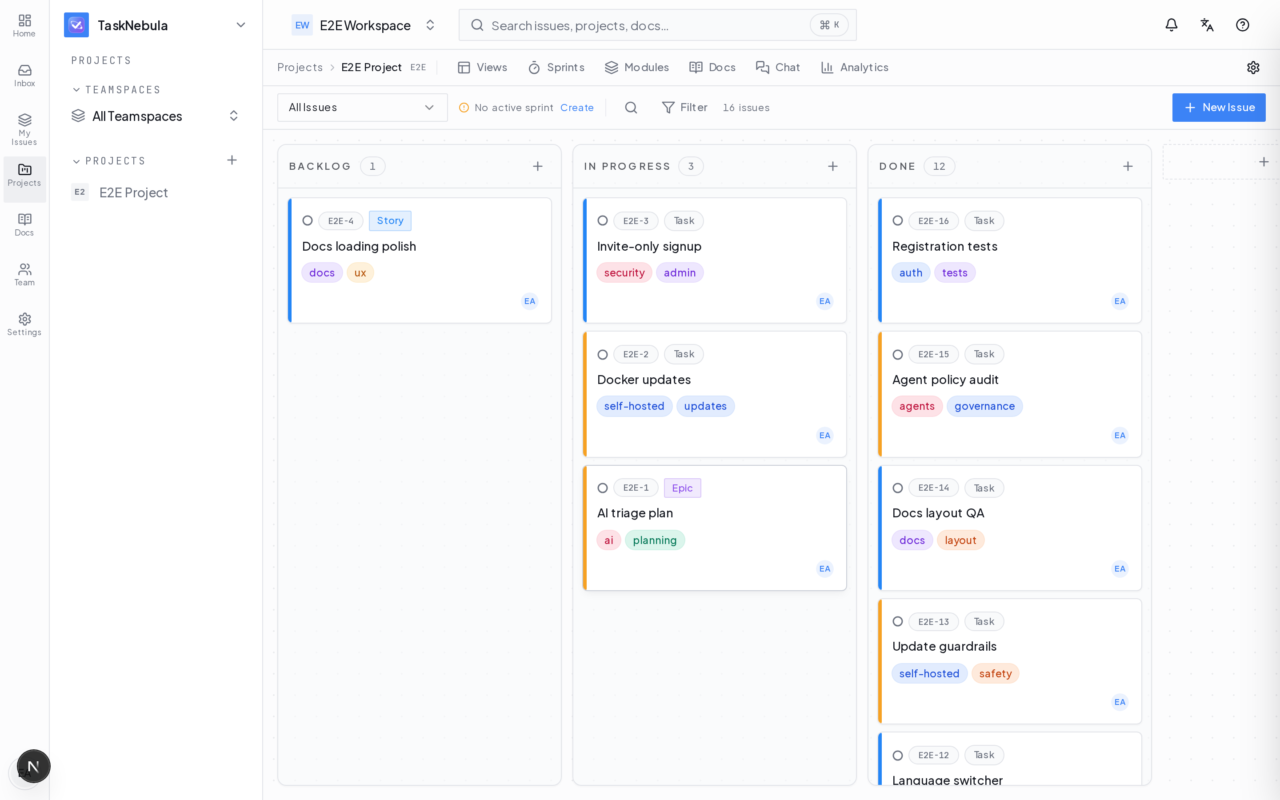Viewport: 1280px width, 800px height.
Task: Click the planning label tag
Action: coord(654,540)
